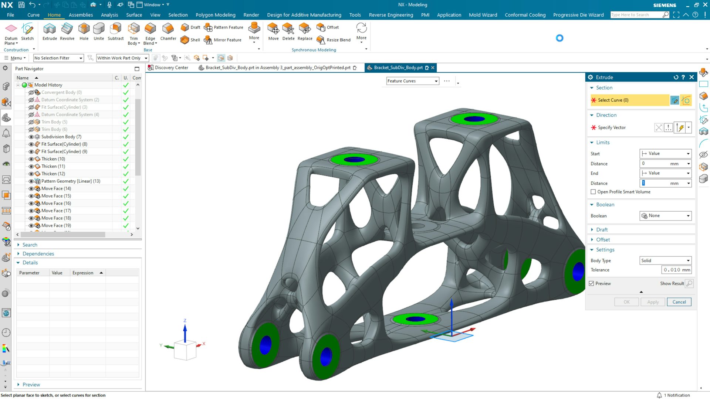The height and width of the screenshot is (399, 710).
Task: Expand the Search section in Part Navigator
Action: click(x=18, y=245)
